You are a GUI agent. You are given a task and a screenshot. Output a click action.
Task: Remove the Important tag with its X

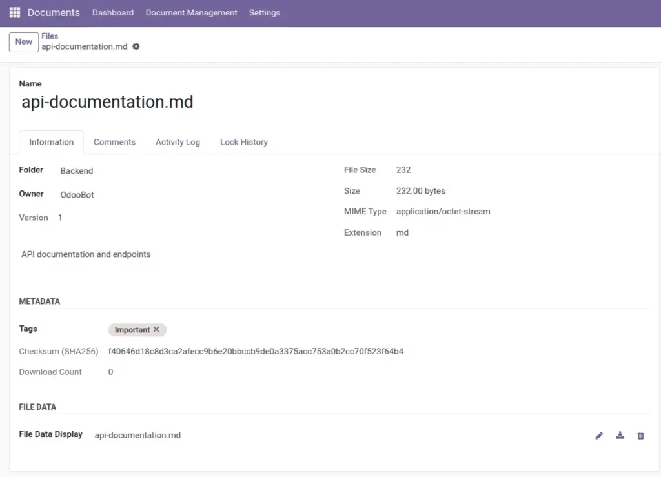156,329
